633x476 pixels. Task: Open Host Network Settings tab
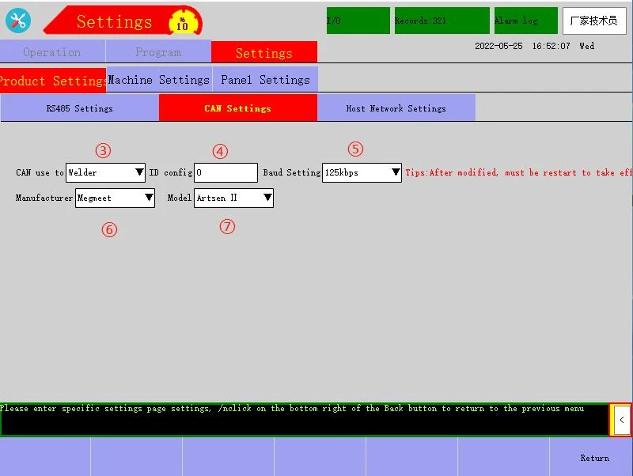396,108
